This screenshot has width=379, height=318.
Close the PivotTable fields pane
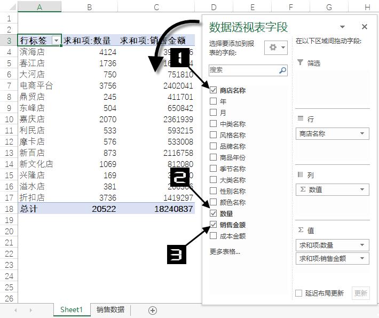[364, 27]
